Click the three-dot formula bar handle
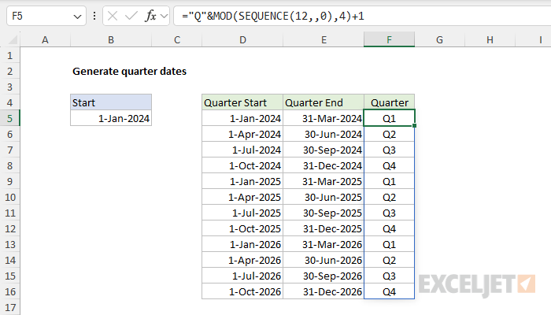The height and width of the screenshot is (315, 551). [94, 16]
